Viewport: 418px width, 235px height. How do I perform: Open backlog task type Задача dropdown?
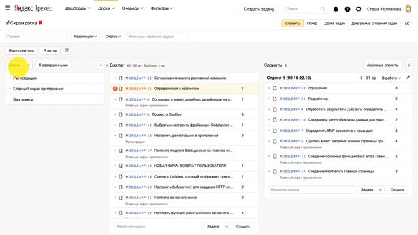point(217,227)
